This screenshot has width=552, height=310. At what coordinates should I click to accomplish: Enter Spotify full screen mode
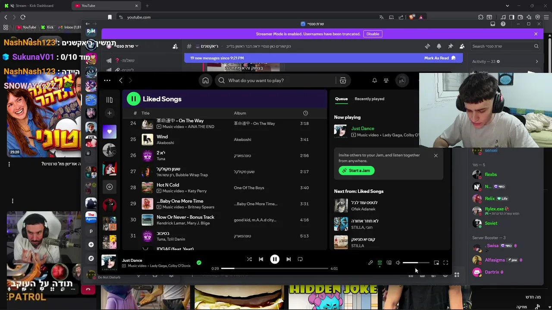[x=445, y=263]
